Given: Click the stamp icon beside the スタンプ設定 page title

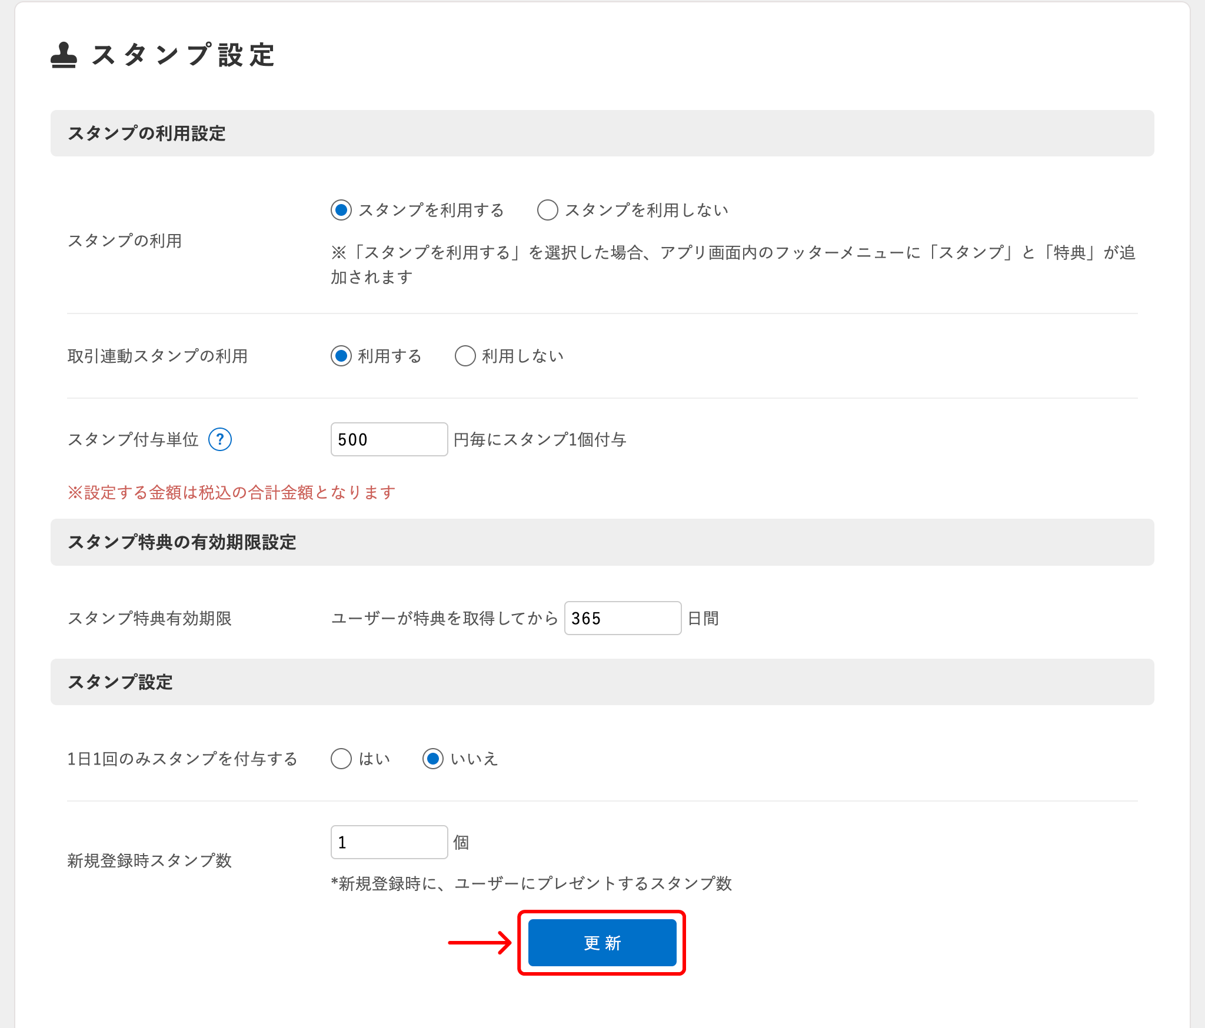Looking at the screenshot, I should coord(65,56).
